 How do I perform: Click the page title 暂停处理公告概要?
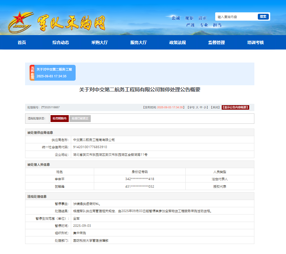point(140,89)
